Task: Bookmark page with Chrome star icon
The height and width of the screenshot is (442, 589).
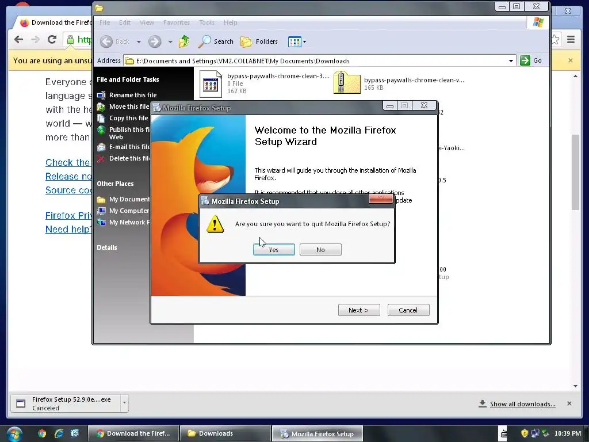Action: (555, 40)
